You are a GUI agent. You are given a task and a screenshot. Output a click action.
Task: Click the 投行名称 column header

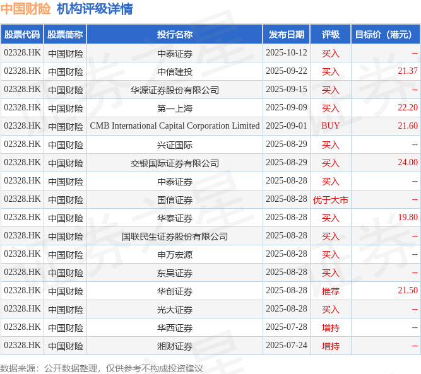coord(174,34)
